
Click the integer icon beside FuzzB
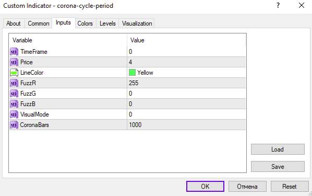click(x=14, y=104)
